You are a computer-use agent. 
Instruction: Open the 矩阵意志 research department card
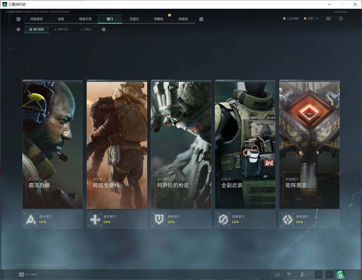click(x=309, y=145)
